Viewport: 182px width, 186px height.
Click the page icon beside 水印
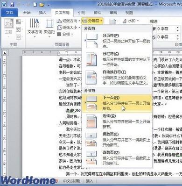112,21
